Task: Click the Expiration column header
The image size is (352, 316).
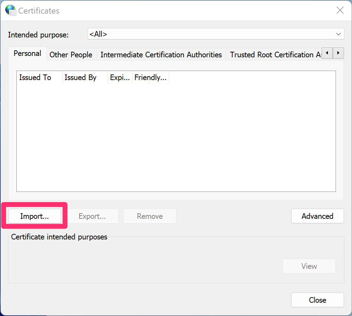Action: click(120, 77)
